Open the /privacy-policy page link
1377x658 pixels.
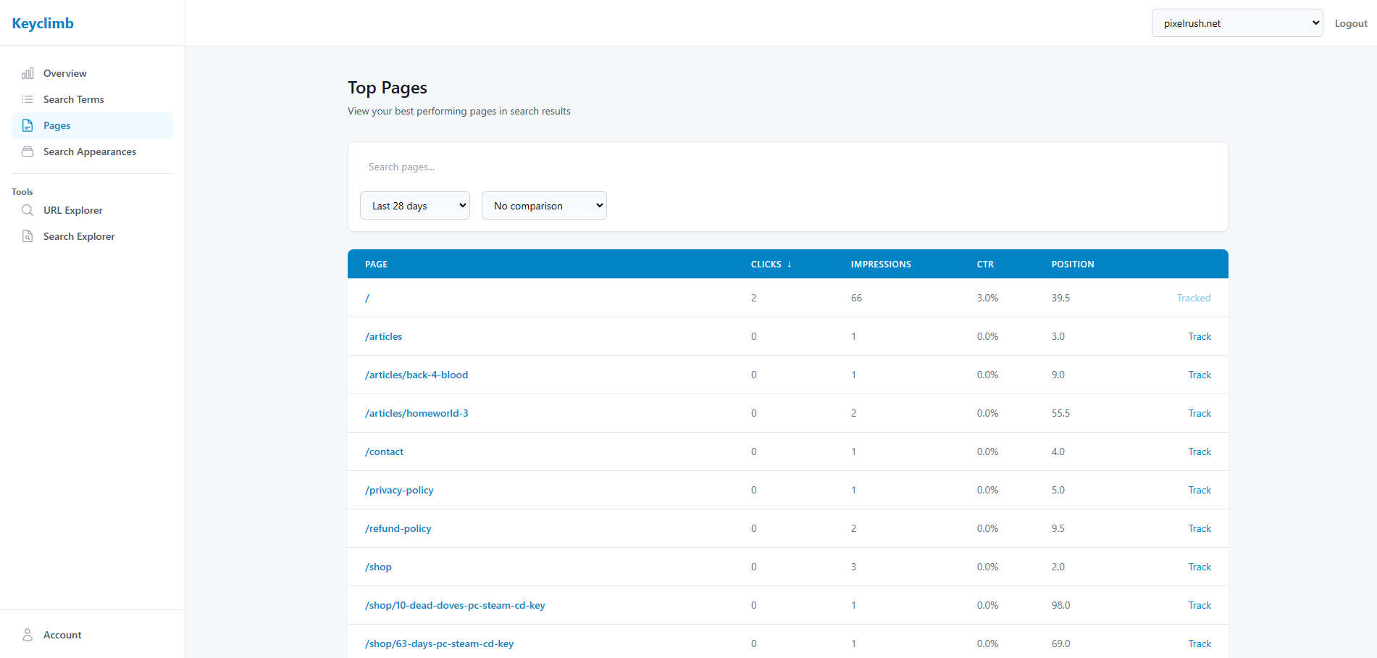(x=399, y=490)
